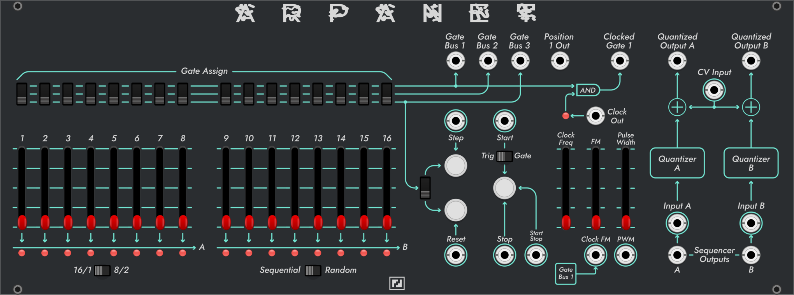The height and width of the screenshot is (295, 794).
Task: Click the Quantizer A box
Action: point(677,163)
